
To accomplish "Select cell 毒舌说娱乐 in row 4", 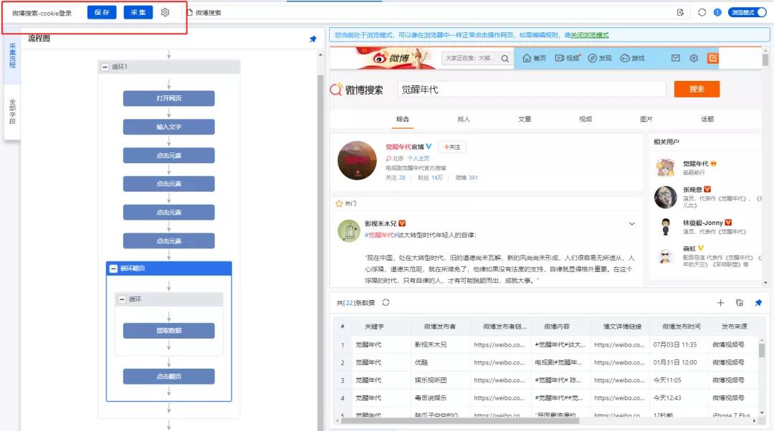I will [440, 398].
